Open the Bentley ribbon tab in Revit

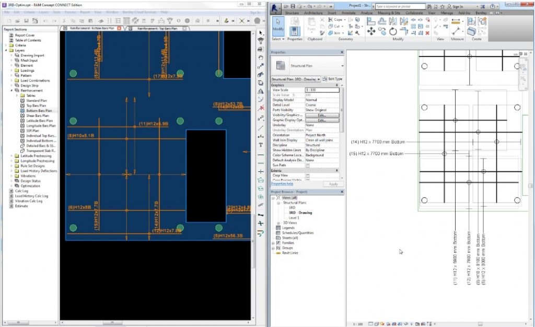point(481,13)
